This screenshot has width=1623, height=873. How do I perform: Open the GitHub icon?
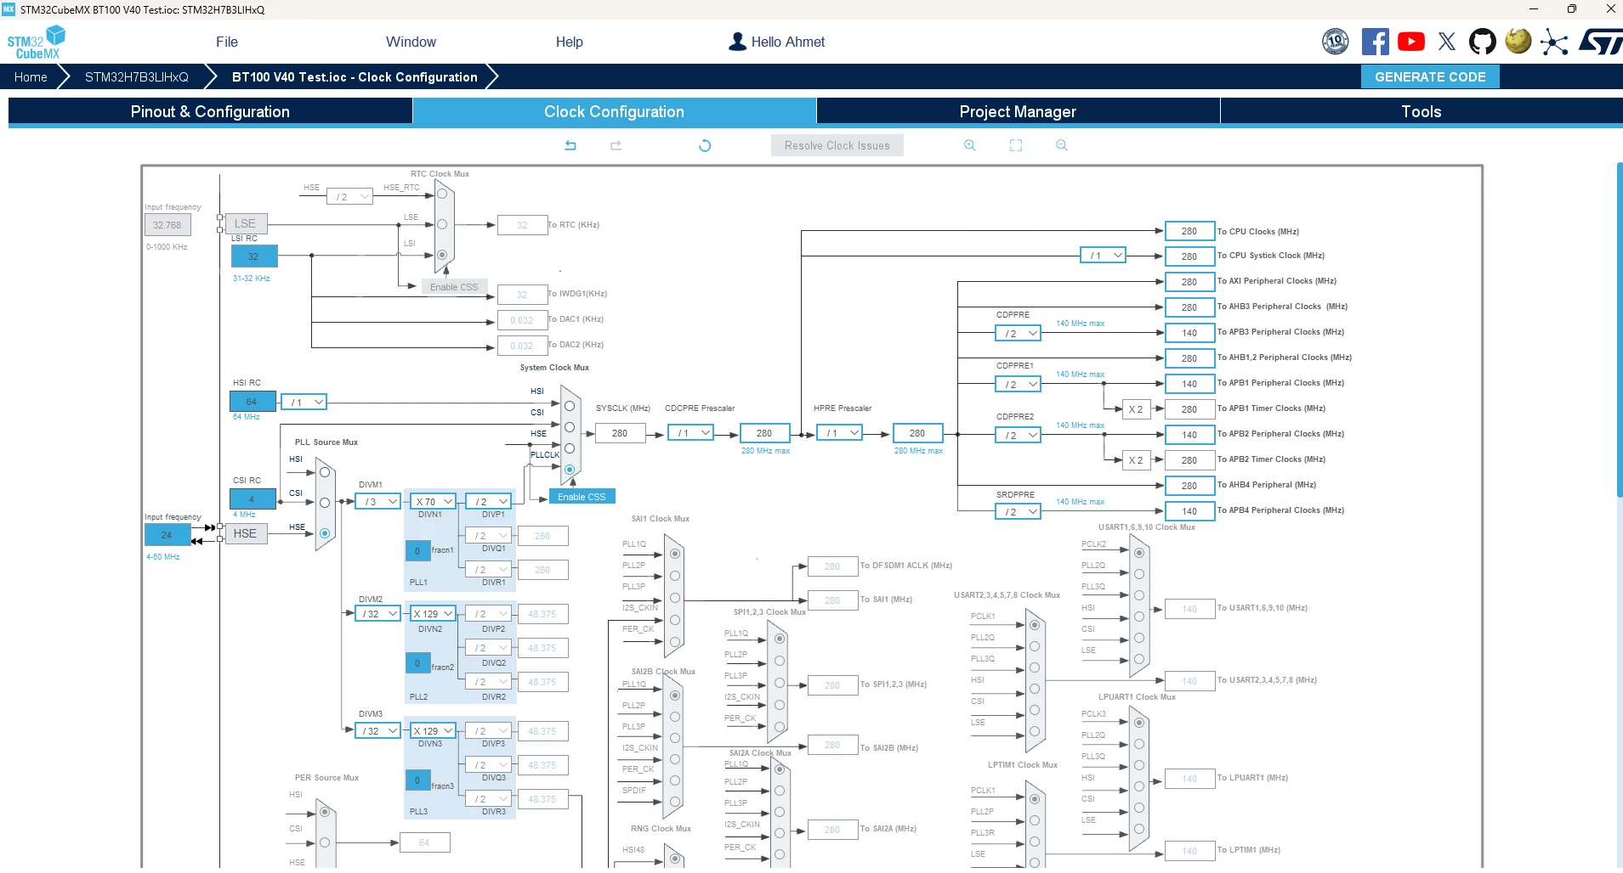(1483, 42)
